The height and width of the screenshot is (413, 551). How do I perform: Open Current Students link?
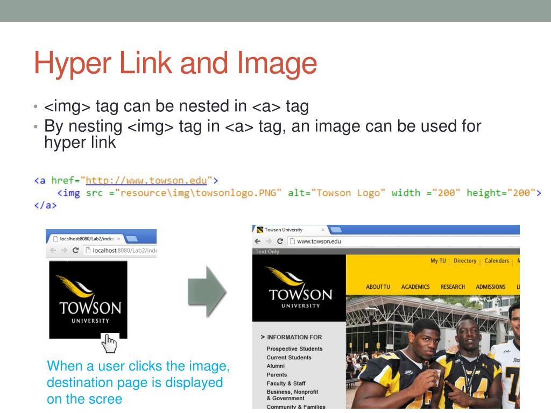(289, 358)
